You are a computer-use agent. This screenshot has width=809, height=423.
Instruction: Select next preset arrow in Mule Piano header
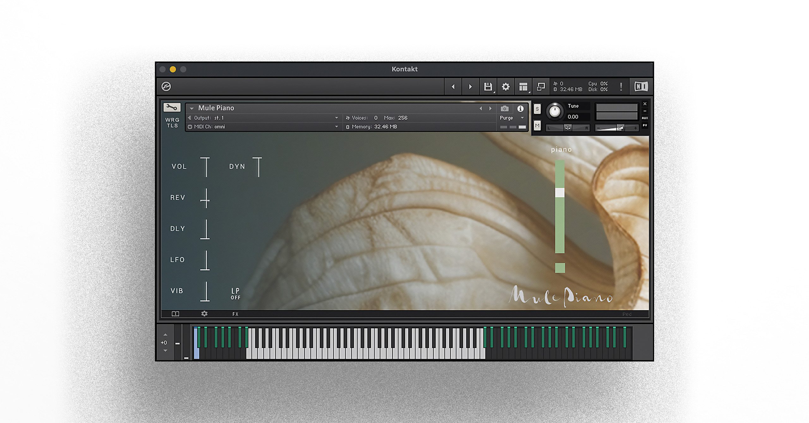point(490,108)
